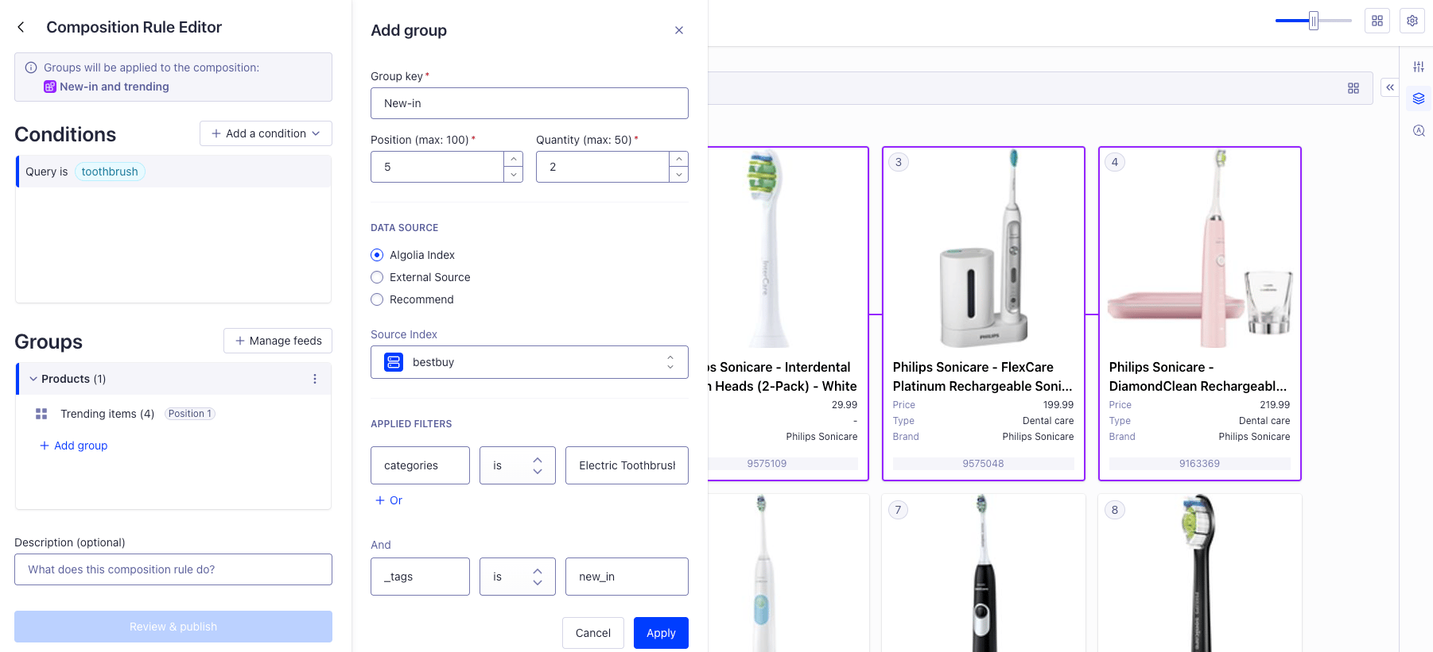
Task: Select the External Source radio option
Action: point(377,277)
